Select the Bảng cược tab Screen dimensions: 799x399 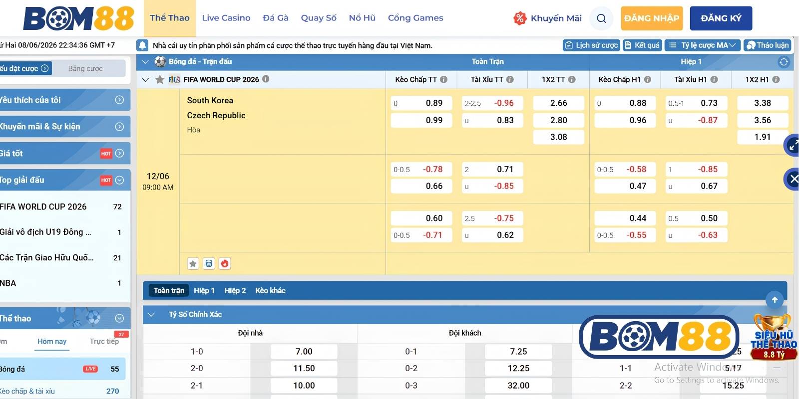pos(85,68)
